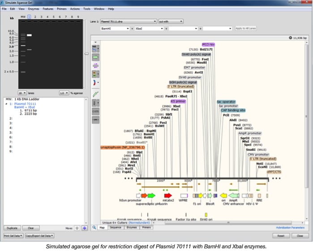Click the blue-red DNA colors icon
Viewport: 313px width, 251px height.
[94, 82]
